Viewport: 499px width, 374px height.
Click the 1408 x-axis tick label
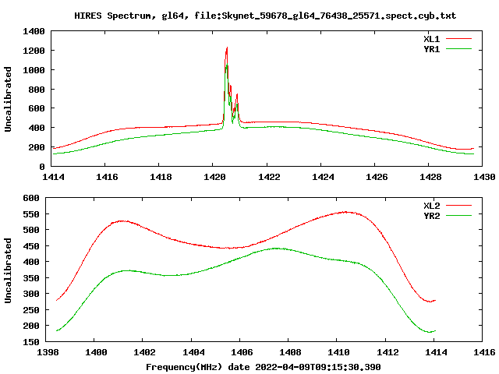[x=290, y=352]
